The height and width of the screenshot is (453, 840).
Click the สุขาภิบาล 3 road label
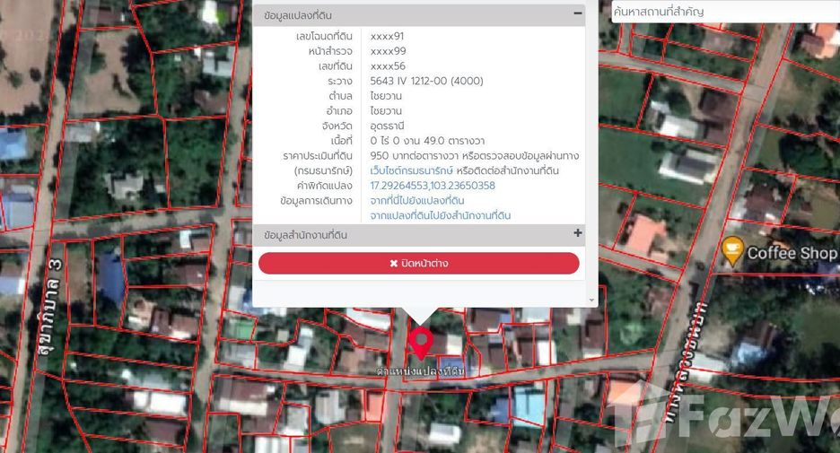coord(50,308)
